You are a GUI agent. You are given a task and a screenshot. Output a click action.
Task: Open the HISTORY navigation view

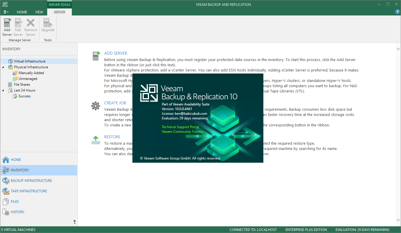[x=39, y=212]
